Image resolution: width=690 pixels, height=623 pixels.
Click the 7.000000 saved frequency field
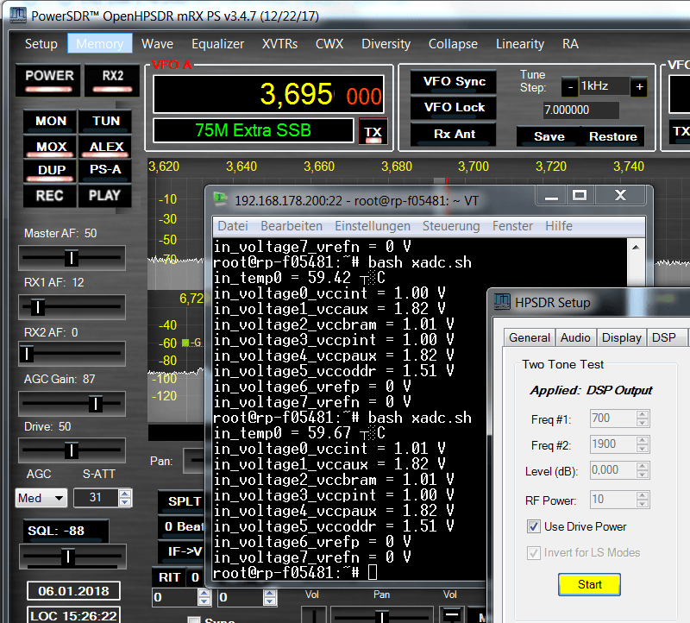[580, 110]
